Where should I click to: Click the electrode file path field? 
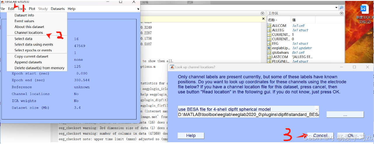click(248, 115)
